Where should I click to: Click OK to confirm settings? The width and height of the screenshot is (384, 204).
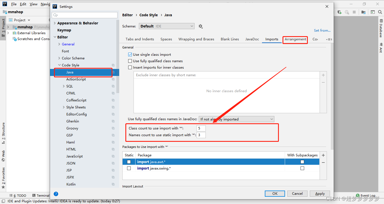(x=275, y=194)
